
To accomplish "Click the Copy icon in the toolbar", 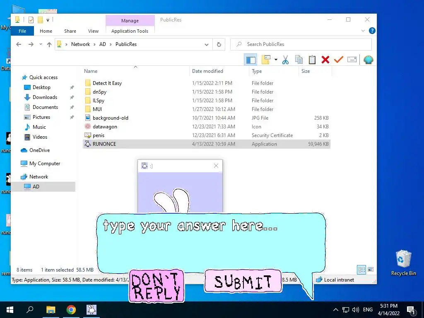I will 299,60.
